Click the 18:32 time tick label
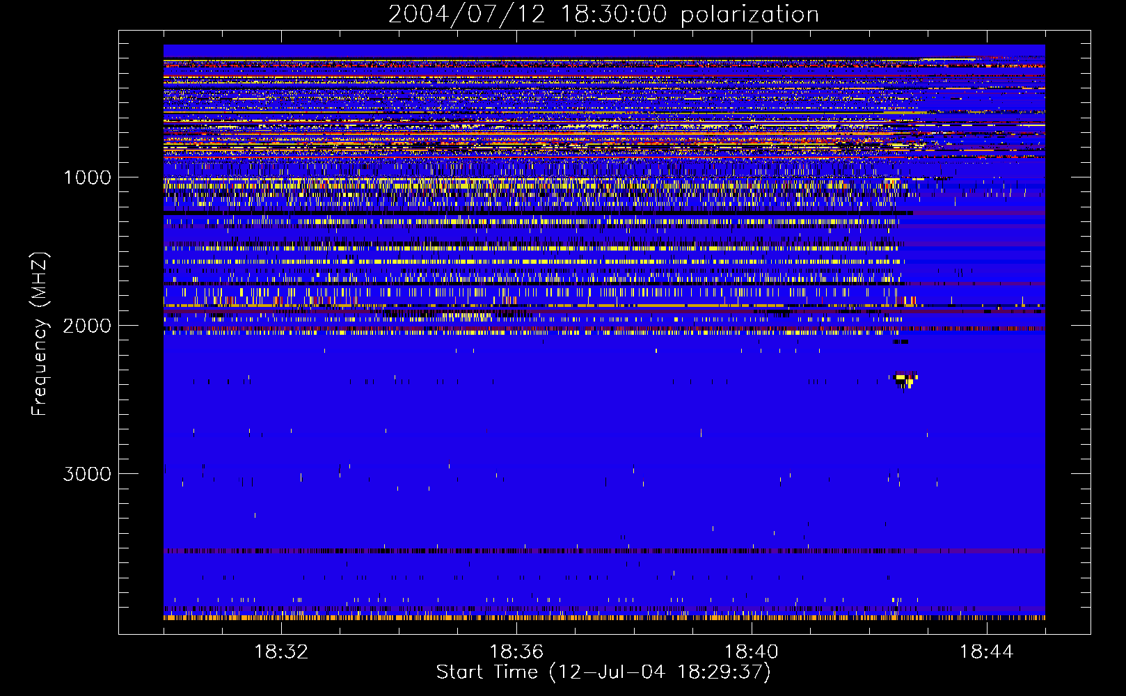 281,652
